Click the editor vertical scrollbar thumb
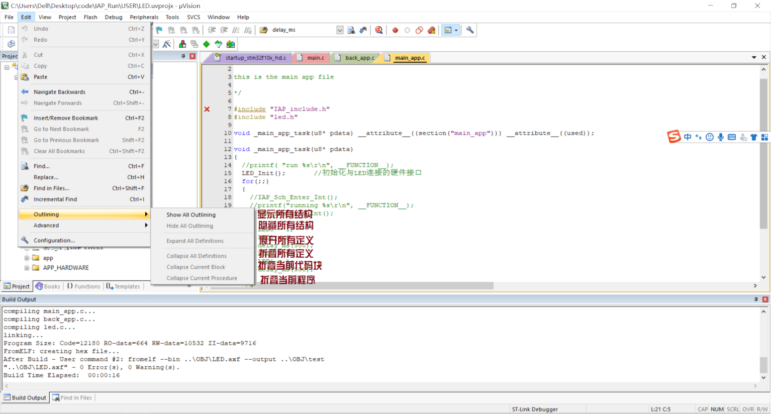Screen dimensions: 772x417 point(763,153)
